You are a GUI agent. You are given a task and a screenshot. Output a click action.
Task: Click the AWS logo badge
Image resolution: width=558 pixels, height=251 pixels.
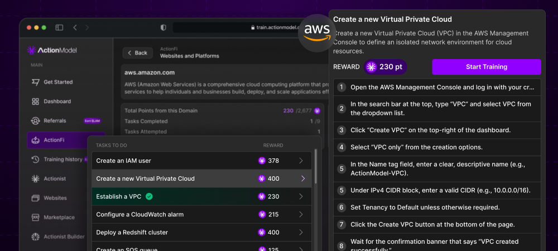[317, 33]
